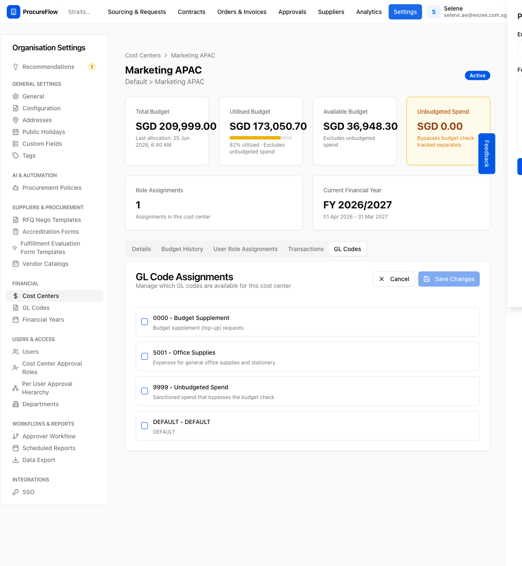Click the ProcureFlow building logo icon
The height and width of the screenshot is (566, 522).
click(x=14, y=12)
